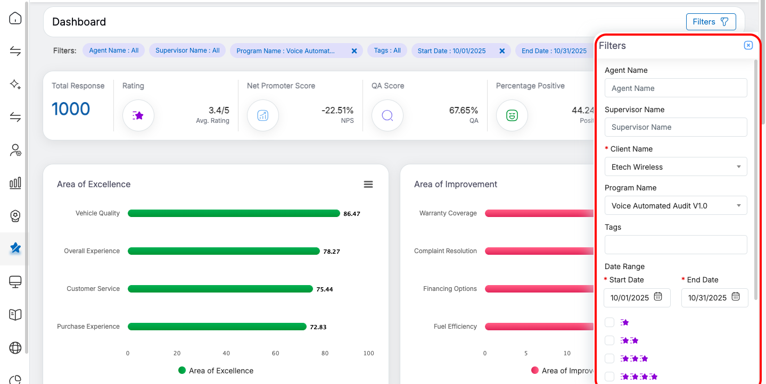Image resolution: width=766 pixels, height=384 pixels.
Task: Check the one-star rating checkbox
Action: click(x=609, y=322)
